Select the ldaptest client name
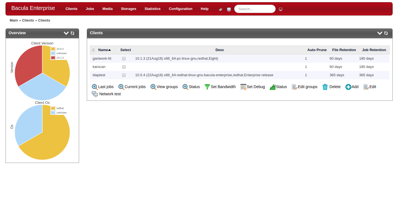The image size is (394, 219). (99, 75)
